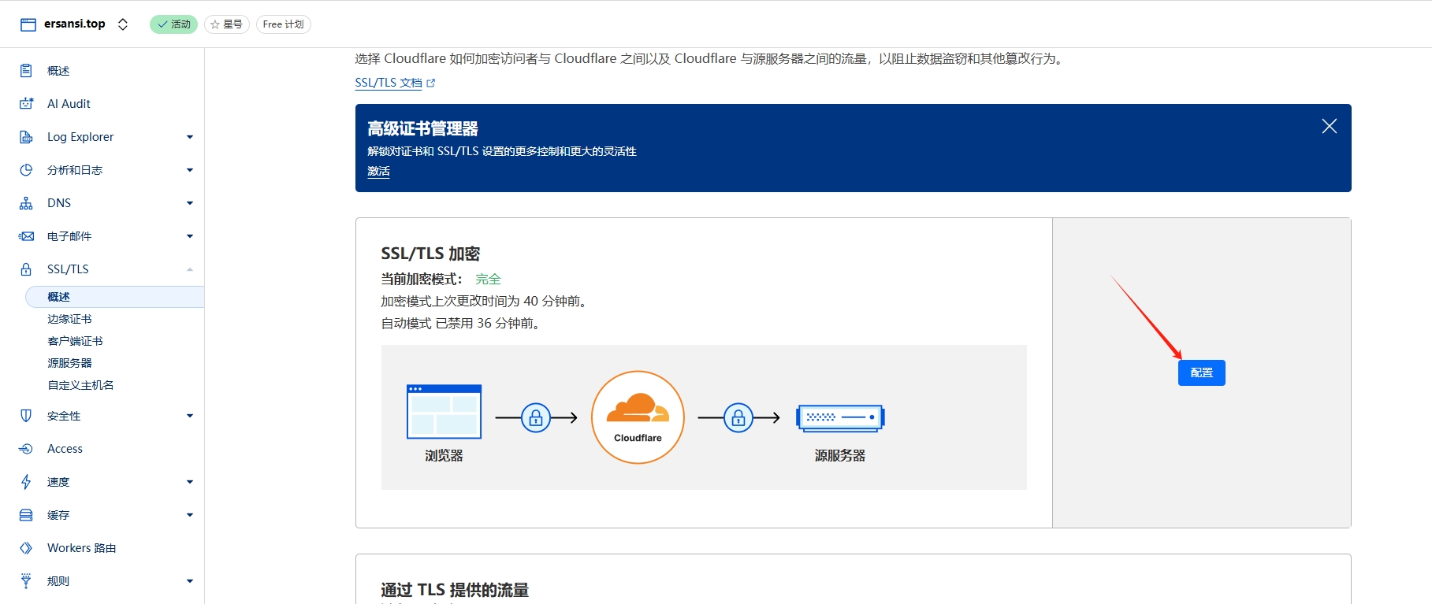Open the custom hostnames submenu item
The image size is (1432, 604).
80,385
